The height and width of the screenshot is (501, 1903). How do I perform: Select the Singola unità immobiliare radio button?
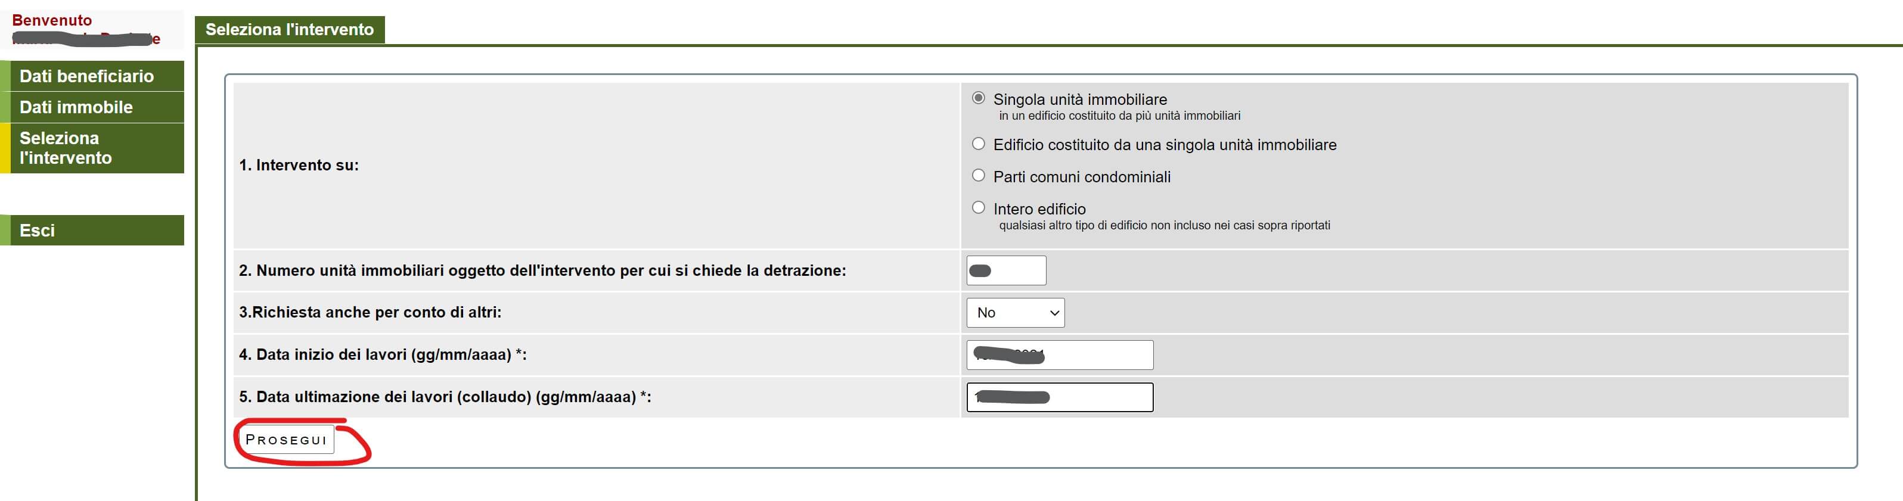click(x=978, y=98)
